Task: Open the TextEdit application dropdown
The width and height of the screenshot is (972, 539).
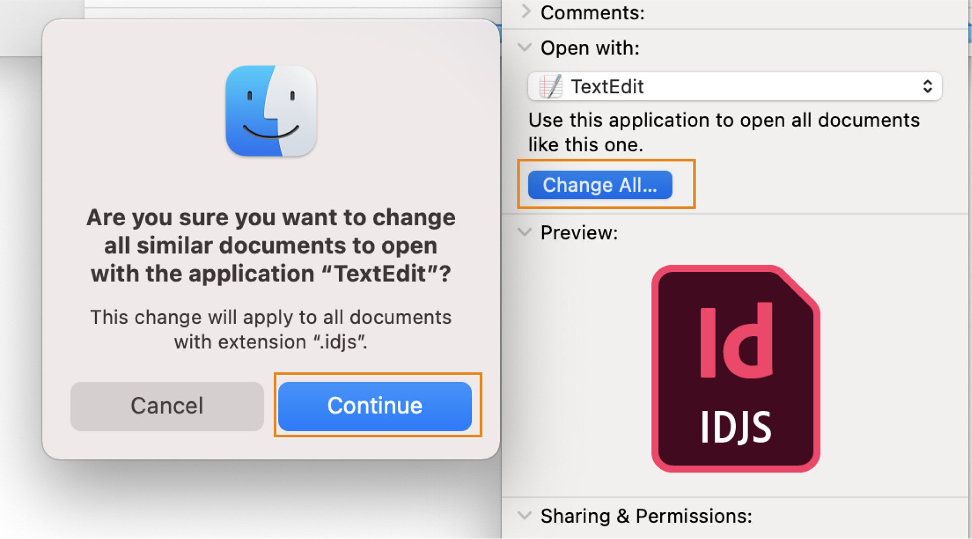Action: (735, 87)
